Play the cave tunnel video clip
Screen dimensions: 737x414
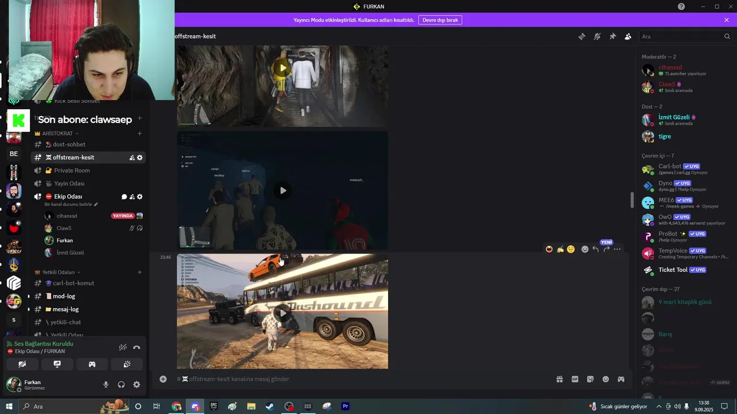(x=282, y=68)
